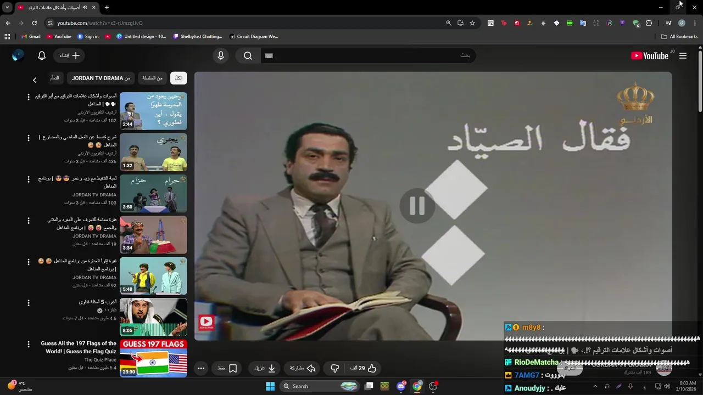Viewport: 703px width, 395px height.
Task: Open options menu for 3:50 video row
Action: coord(29,179)
